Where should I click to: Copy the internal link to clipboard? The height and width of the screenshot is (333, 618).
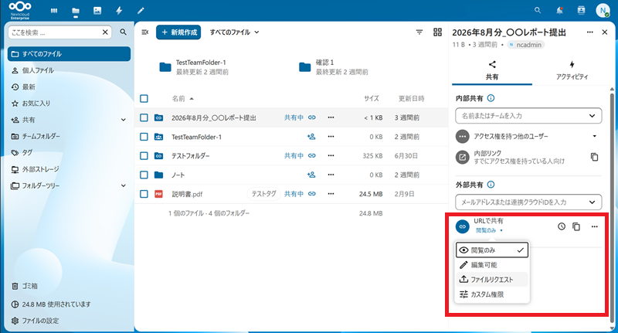594,157
